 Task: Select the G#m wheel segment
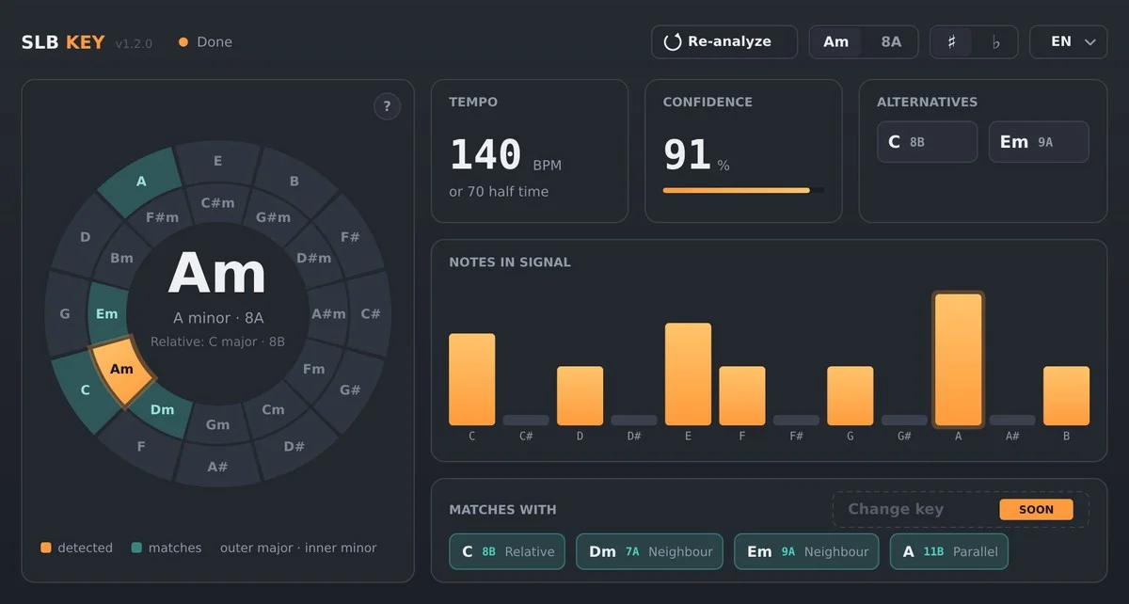[x=273, y=217]
